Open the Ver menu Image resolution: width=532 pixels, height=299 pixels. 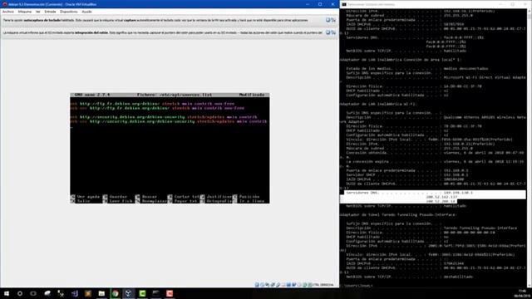tap(37, 12)
